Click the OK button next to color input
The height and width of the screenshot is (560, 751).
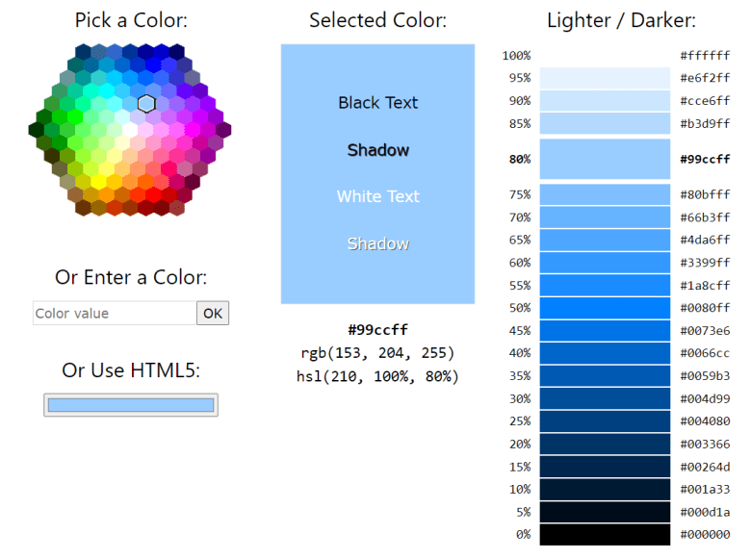tap(213, 313)
